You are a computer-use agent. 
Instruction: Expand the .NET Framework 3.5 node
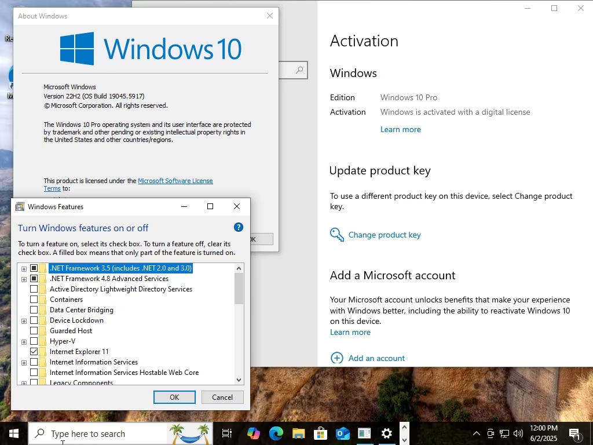24,269
